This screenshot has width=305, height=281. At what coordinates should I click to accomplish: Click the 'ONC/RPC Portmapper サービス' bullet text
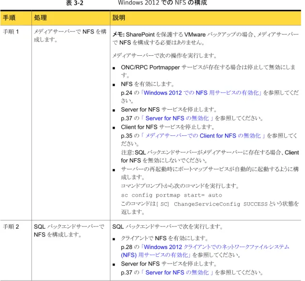tap(208, 71)
